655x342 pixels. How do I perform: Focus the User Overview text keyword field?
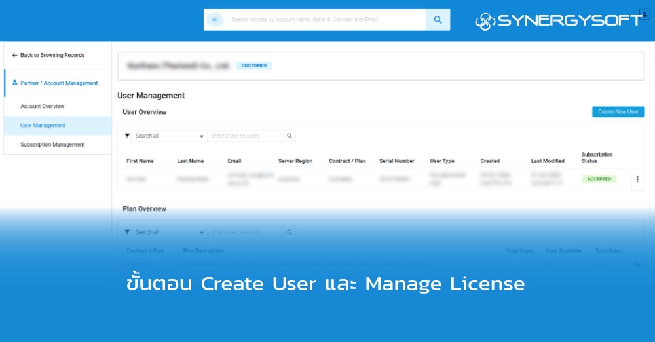tap(246, 136)
